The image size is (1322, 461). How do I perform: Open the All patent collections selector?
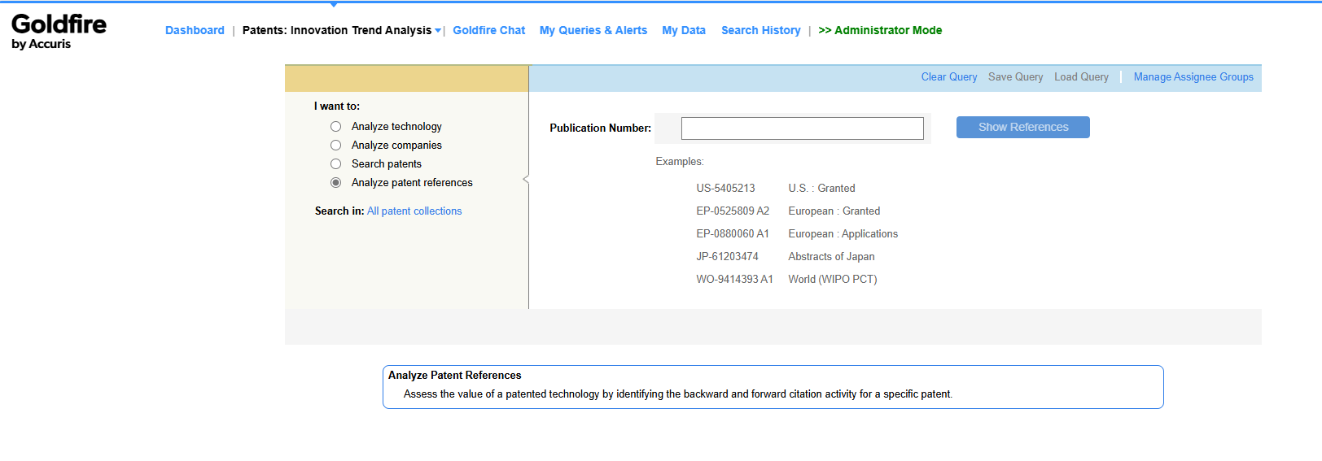[414, 211]
